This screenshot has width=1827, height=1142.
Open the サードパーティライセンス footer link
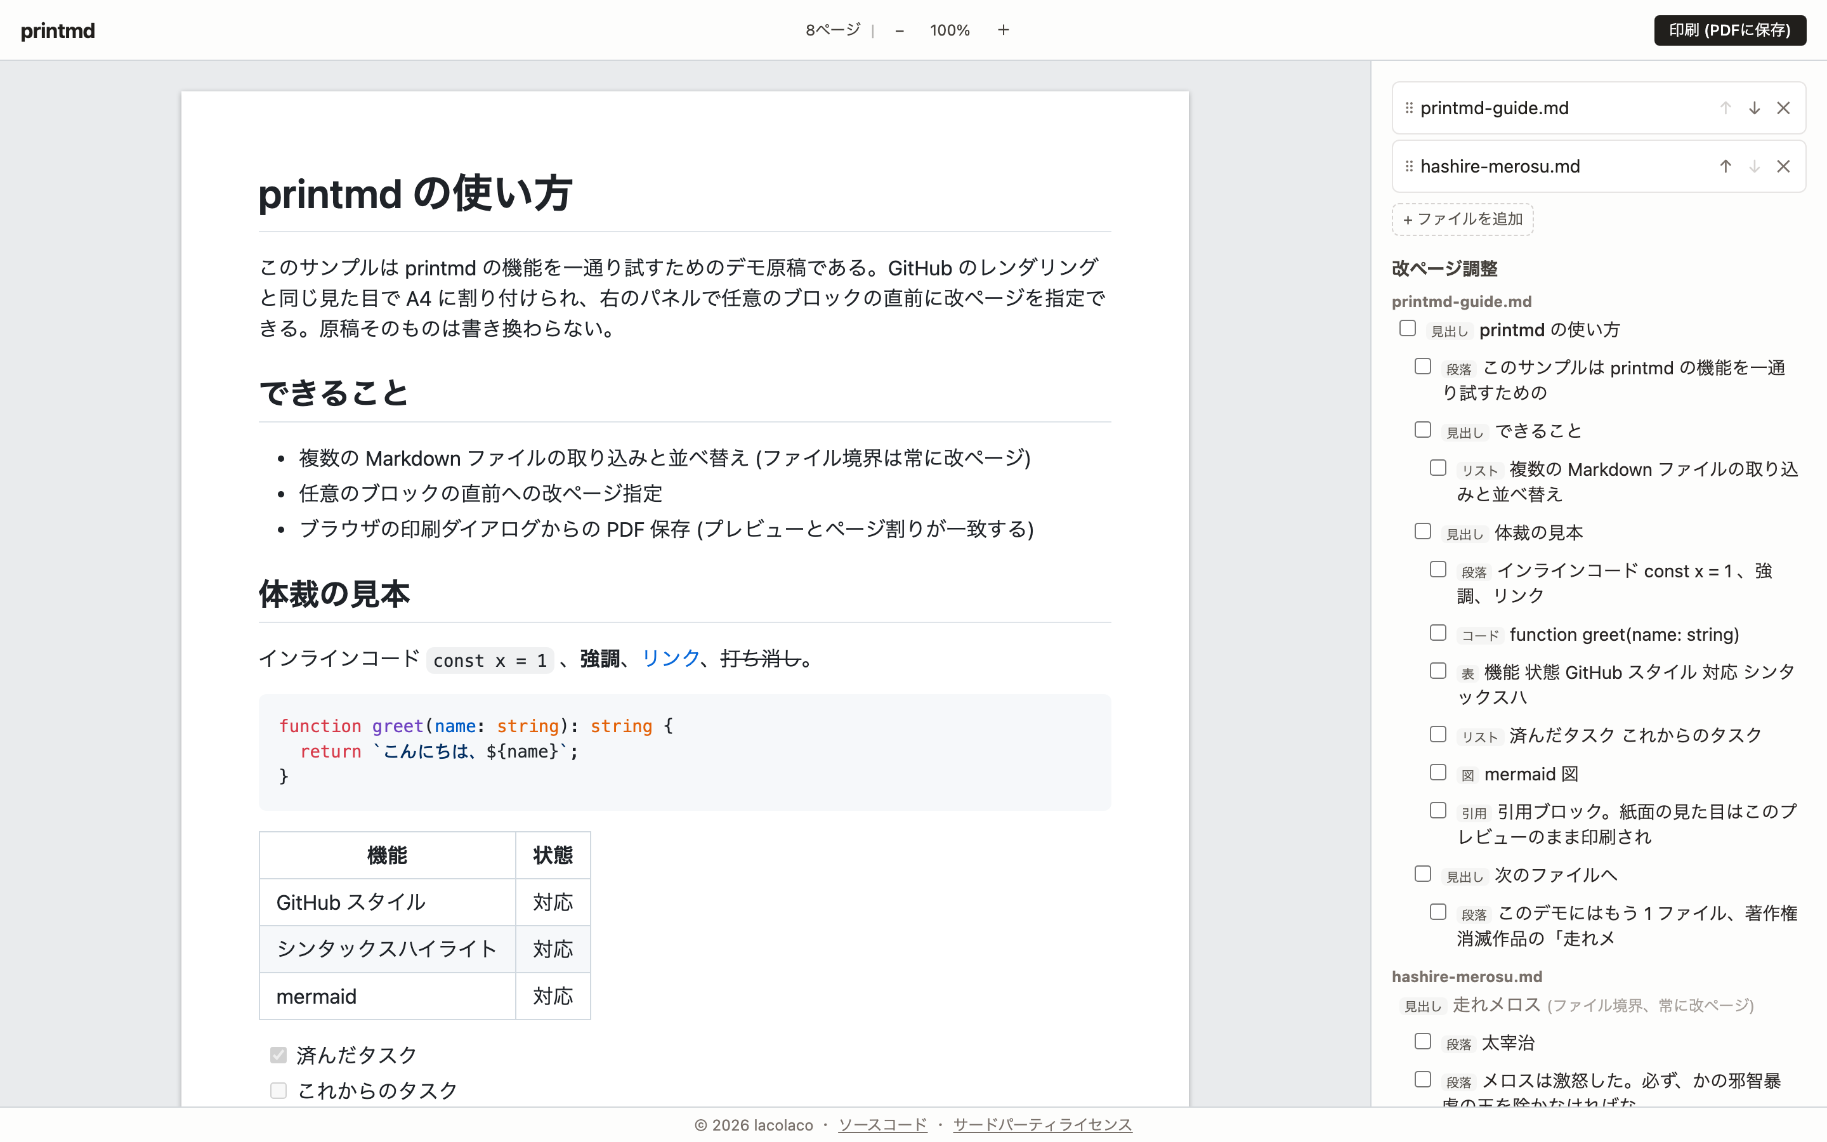click(x=1043, y=1125)
